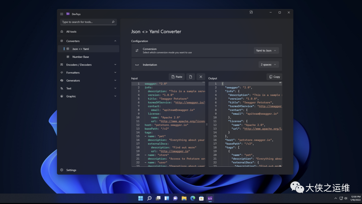
Task: Click the Conversion swap arrows icon
Action: click(x=137, y=50)
